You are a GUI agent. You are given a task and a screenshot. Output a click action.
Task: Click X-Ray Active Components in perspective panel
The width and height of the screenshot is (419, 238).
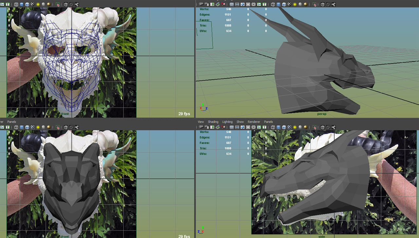328,5
